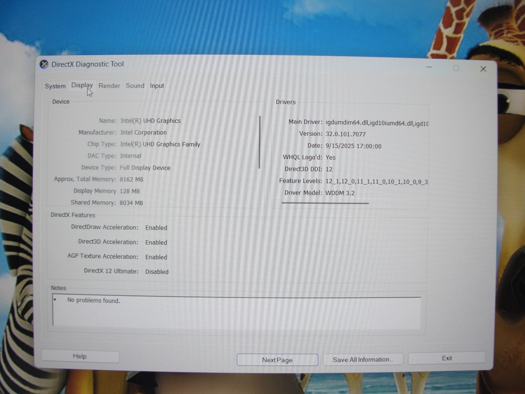Click the Notes text box

tap(237, 311)
